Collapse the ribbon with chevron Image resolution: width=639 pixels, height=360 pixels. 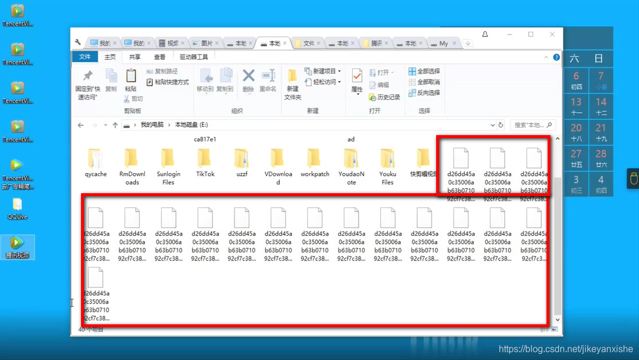tap(546, 57)
